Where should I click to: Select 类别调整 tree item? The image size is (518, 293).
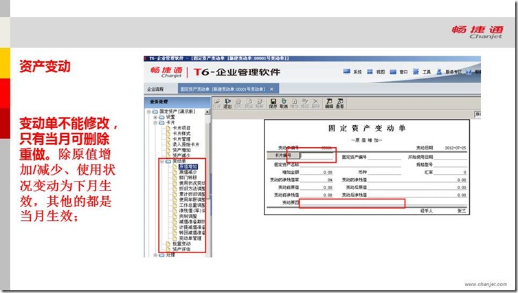[188, 216]
